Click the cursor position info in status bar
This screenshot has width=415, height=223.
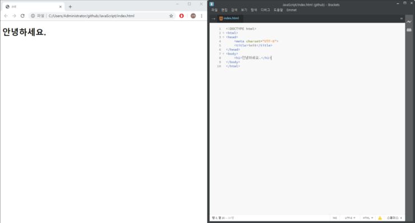(223, 218)
